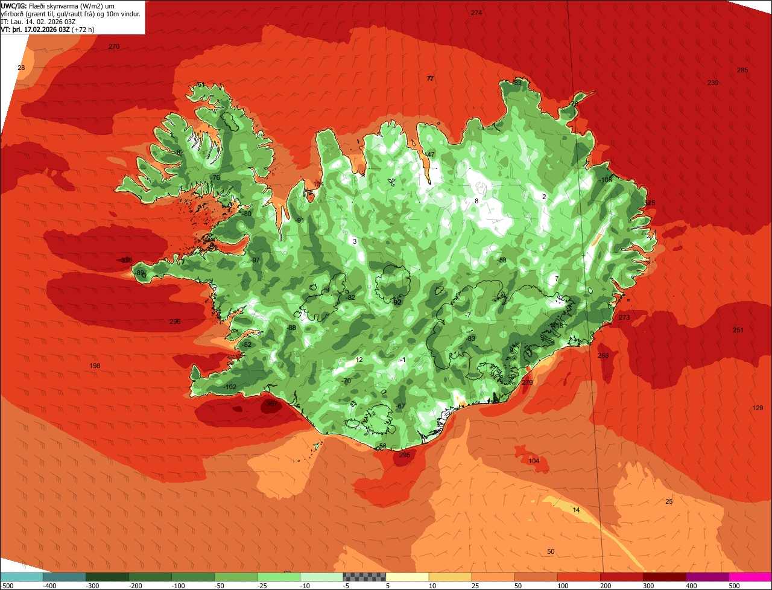772x590 pixels.
Task: Click the map value 273 off the east coast
Action: click(x=624, y=317)
